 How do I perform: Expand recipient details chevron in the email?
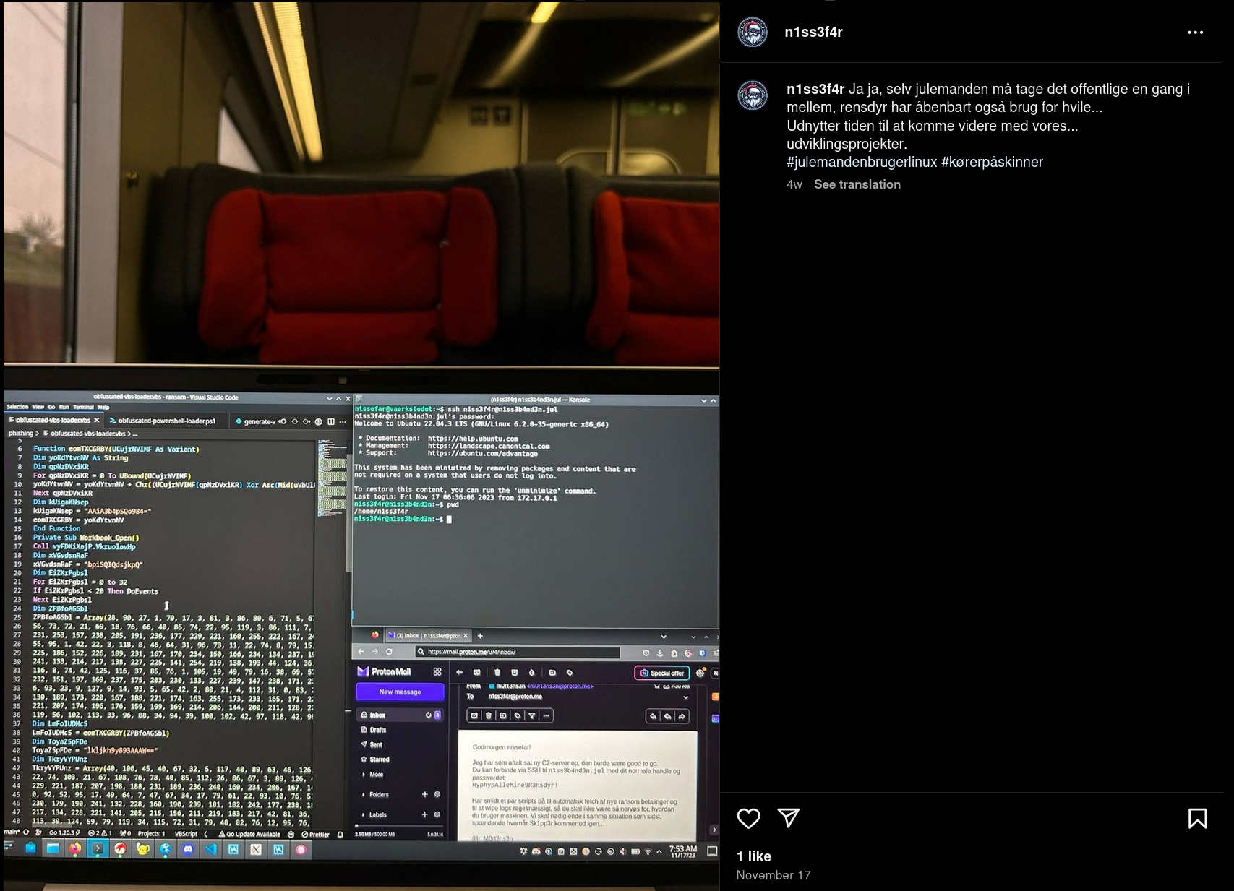[x=685, y=697]
